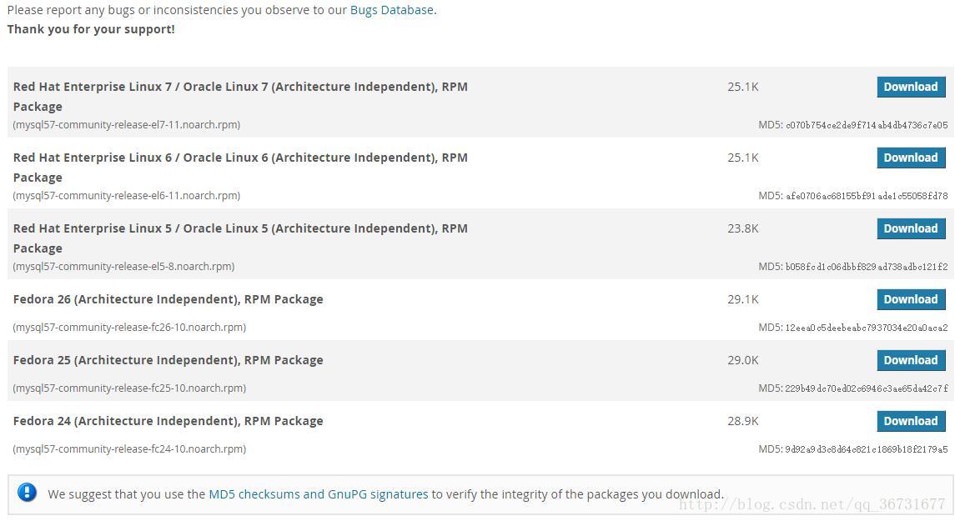Click the MD5 hash for Enterprise Linux 7

point(866,125)
